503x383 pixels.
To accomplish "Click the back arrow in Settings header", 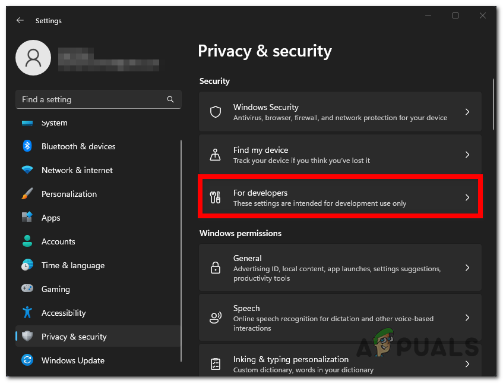I will pyautogui.click(x=20, y=20).
